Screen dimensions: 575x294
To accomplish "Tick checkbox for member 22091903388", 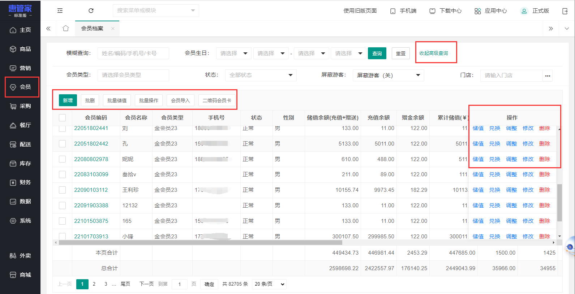I will click(x=63, y=206).
